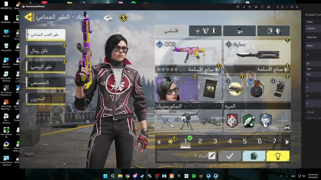Switch to loadout number 3

tap(215, 141)
